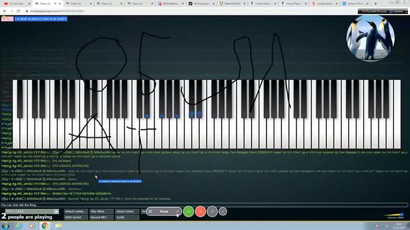Click the Play Alone button

pos(101,211)
